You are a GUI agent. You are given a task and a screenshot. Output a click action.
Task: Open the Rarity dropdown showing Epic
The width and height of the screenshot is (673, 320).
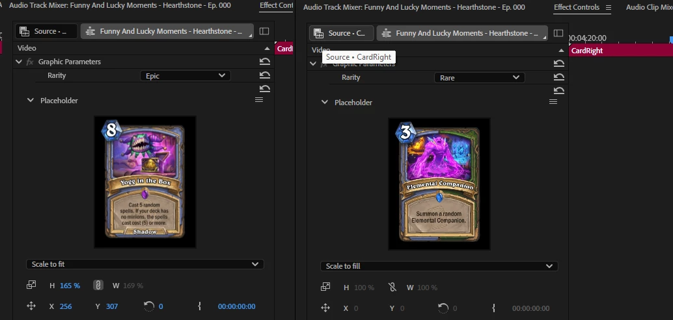click(x=185, y=76)
